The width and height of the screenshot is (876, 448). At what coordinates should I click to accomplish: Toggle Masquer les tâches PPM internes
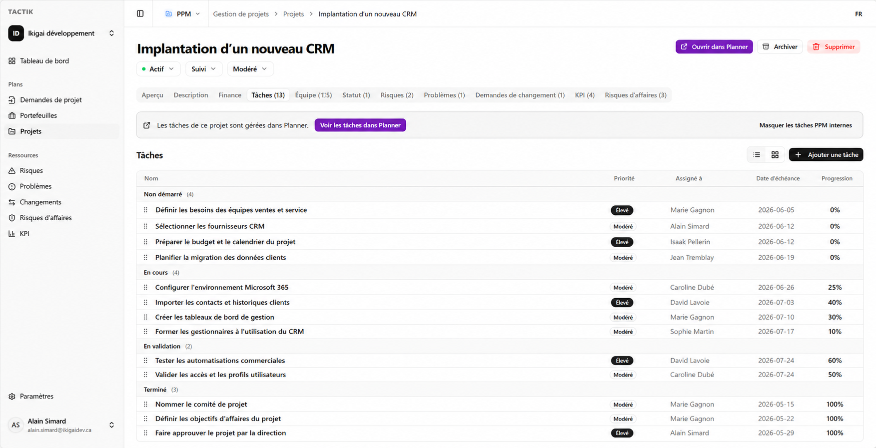pos(806,125)
